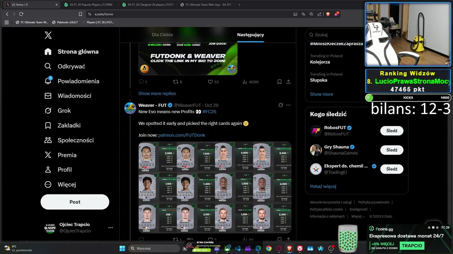This screenshot has width=453, height=254.
Task: Go back in browser history
Action: 7,14
